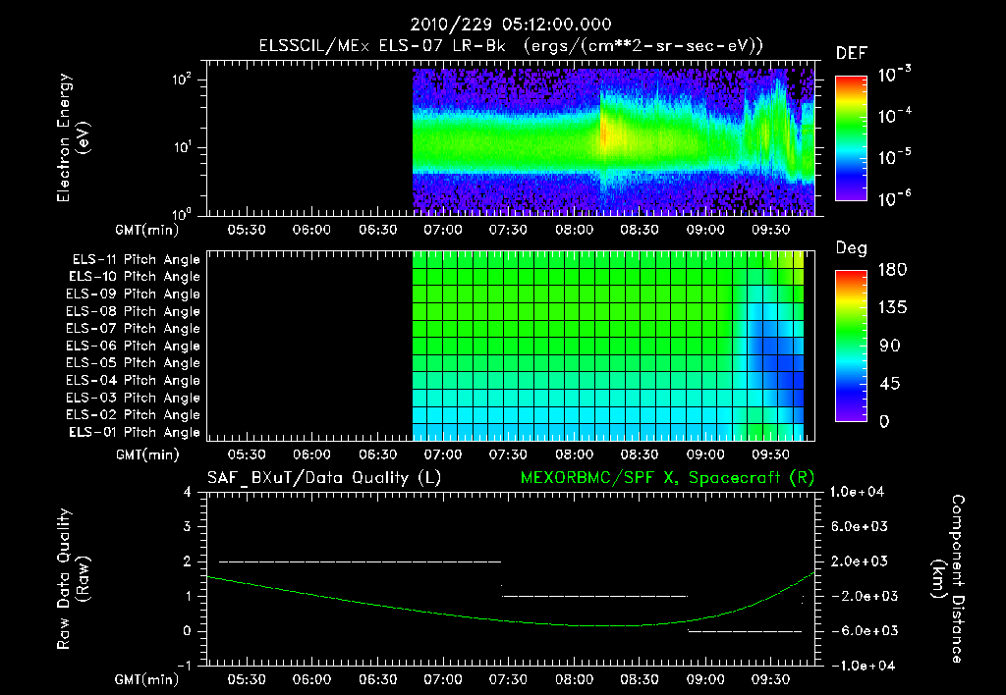Click the Deg pitch angle color bar
Image resolution: width=1006 pixels, height=695 pixels.
click(851, 346)
